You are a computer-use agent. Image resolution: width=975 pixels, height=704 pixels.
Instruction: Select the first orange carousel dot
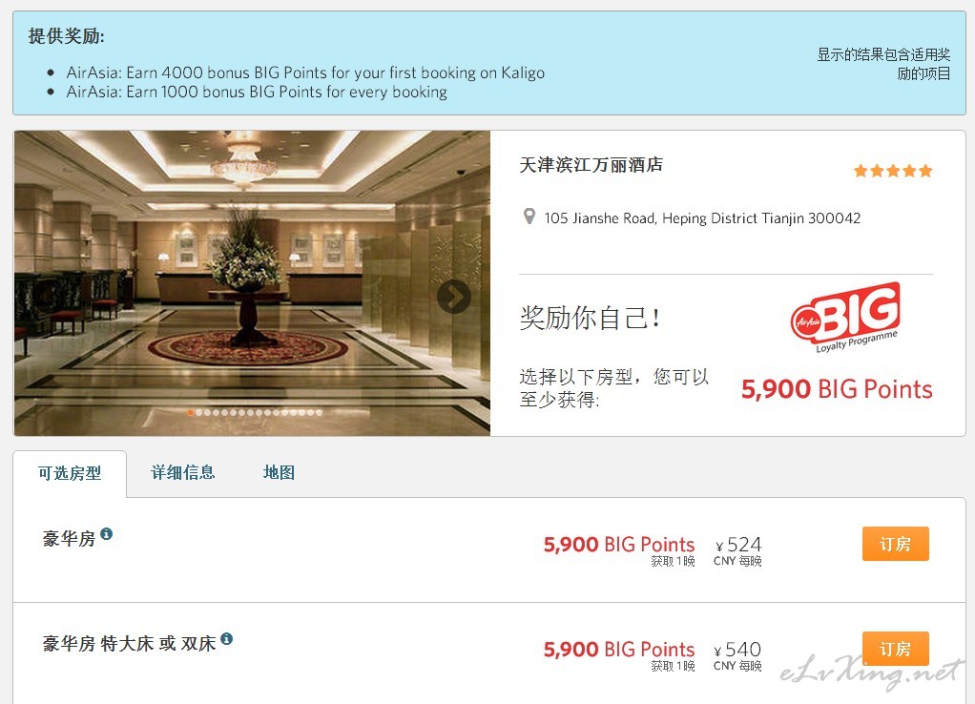[x=190, y=412]
